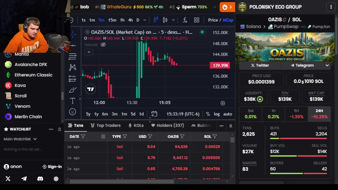This screenshot has height=190, width=338.
Task: Select the 5M price change period
Action: (x=251, y=114)
